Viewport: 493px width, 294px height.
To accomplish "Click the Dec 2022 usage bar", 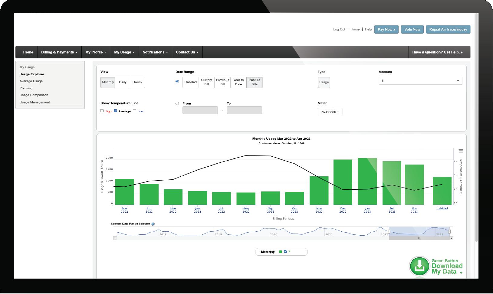I will [343, 182].
